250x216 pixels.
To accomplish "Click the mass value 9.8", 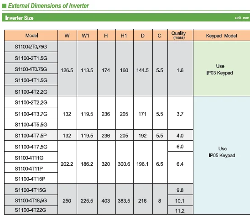I will click(180, 190).
